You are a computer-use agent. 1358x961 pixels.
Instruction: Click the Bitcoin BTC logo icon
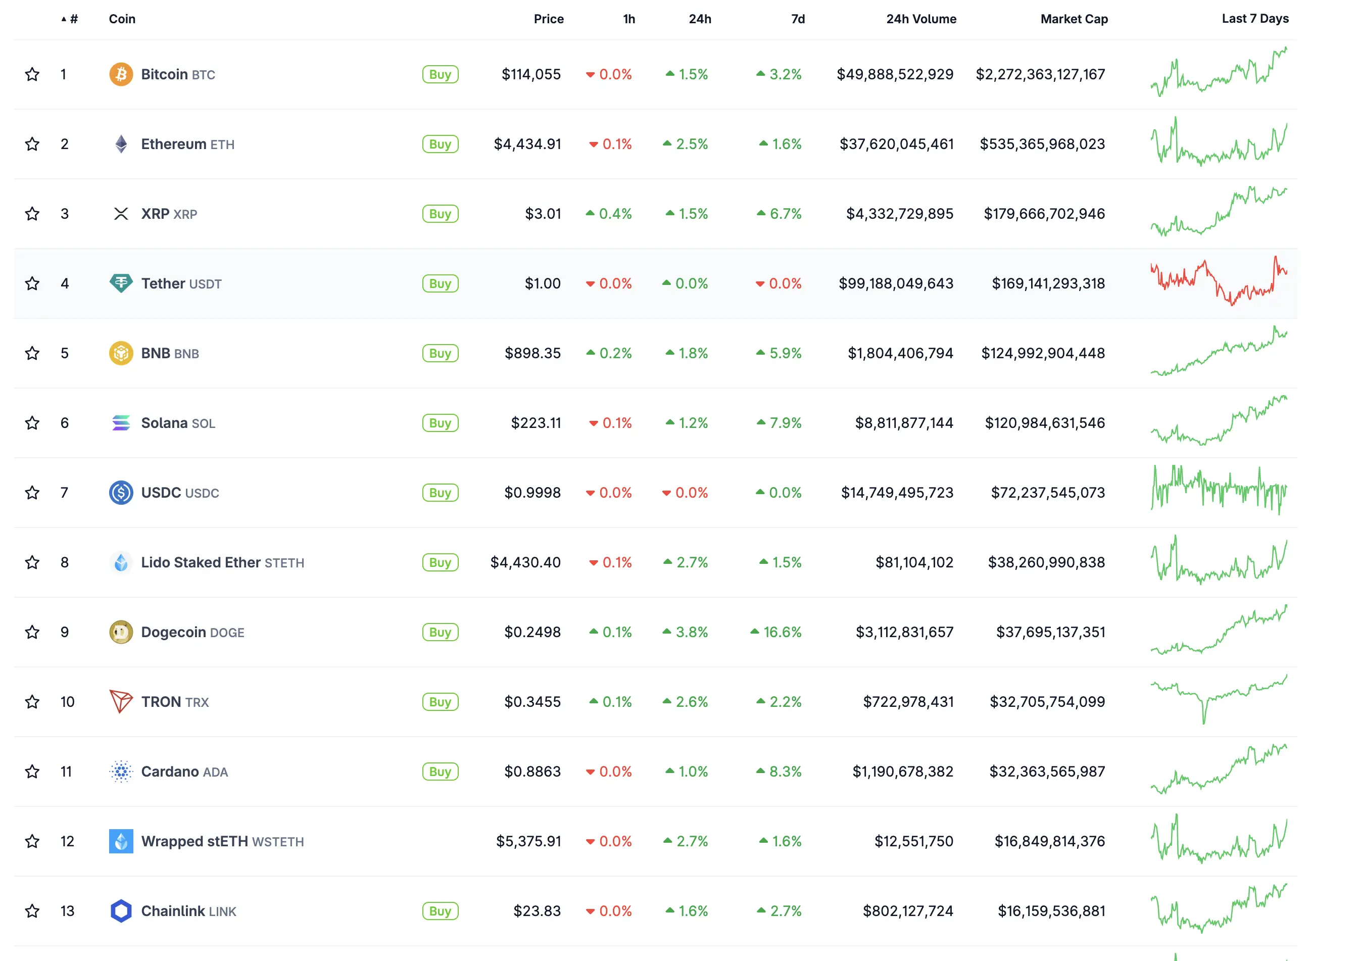tap(121, 74)
